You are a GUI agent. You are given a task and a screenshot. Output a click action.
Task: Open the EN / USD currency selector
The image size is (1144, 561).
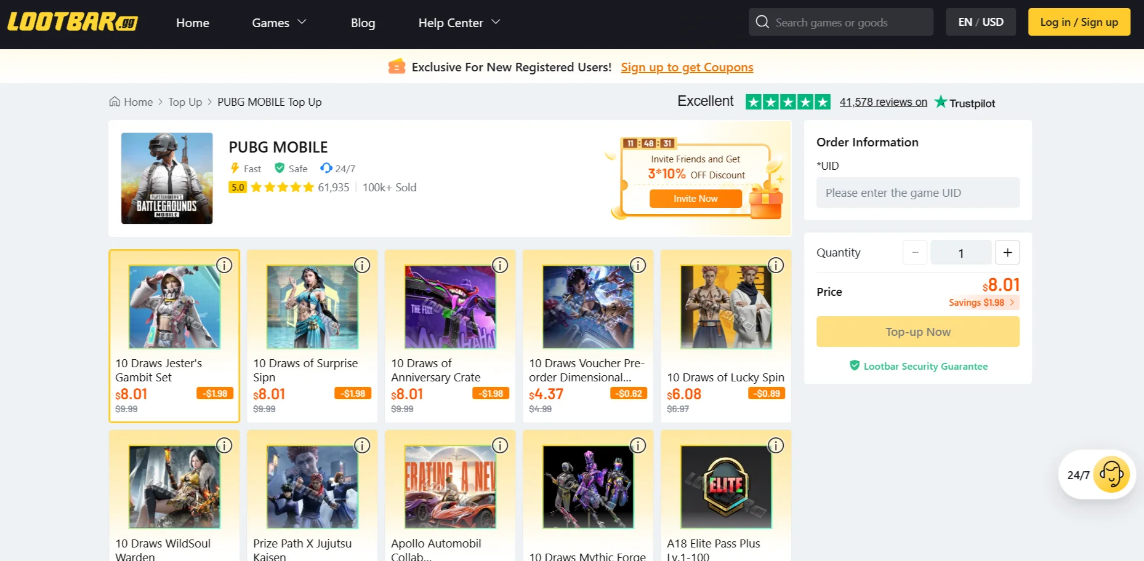point(980,22)
